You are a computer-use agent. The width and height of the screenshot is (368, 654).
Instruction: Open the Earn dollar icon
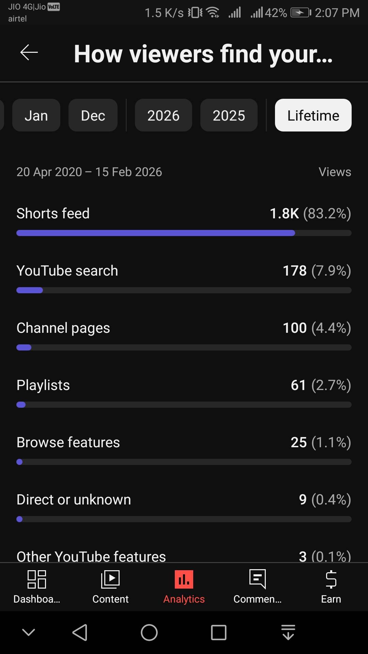(x=331, y=579)
